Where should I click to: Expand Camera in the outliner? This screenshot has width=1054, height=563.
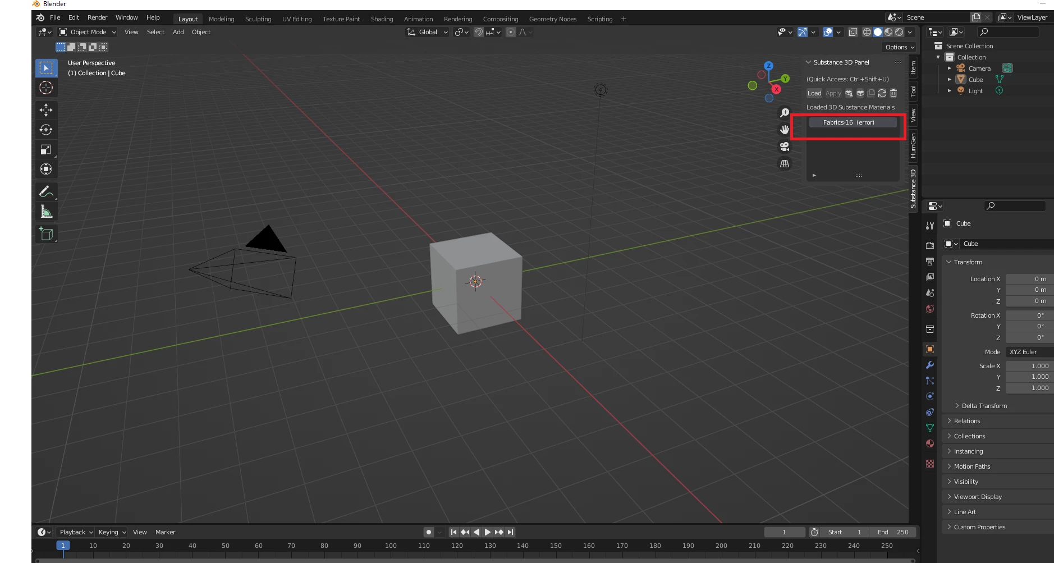[950, 68]
